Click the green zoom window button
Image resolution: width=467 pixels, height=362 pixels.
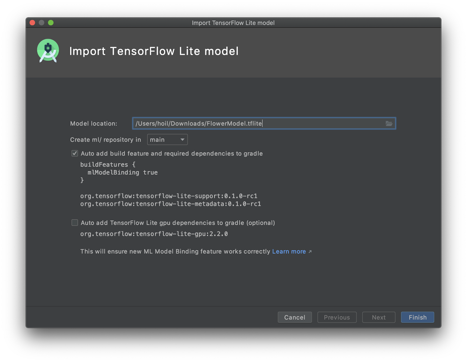51,23
